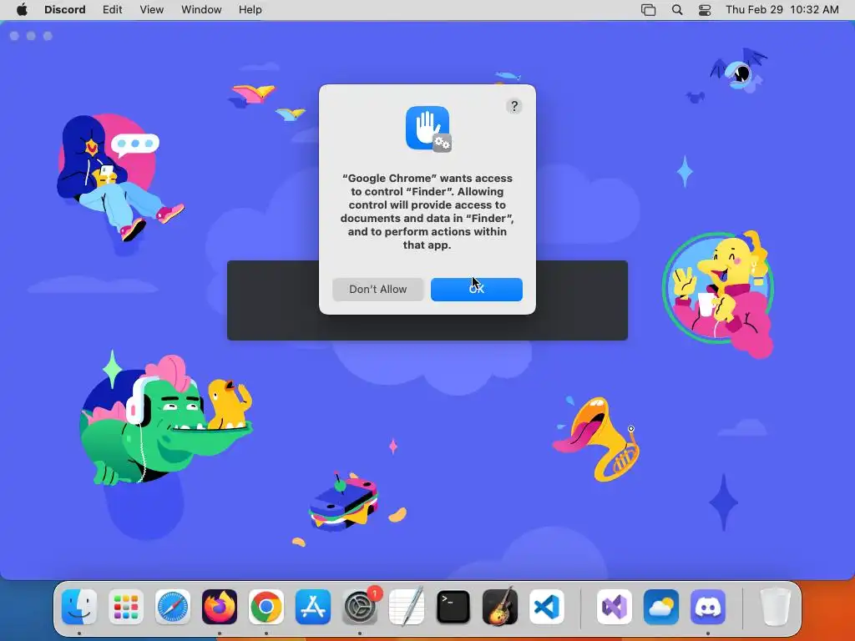Open TextEdit from the Dock
855x641 pixels.
point(407,607)
